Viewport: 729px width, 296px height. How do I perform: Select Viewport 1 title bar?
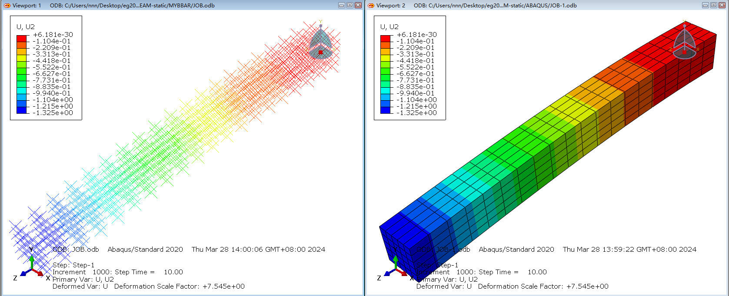pos(182,5)
